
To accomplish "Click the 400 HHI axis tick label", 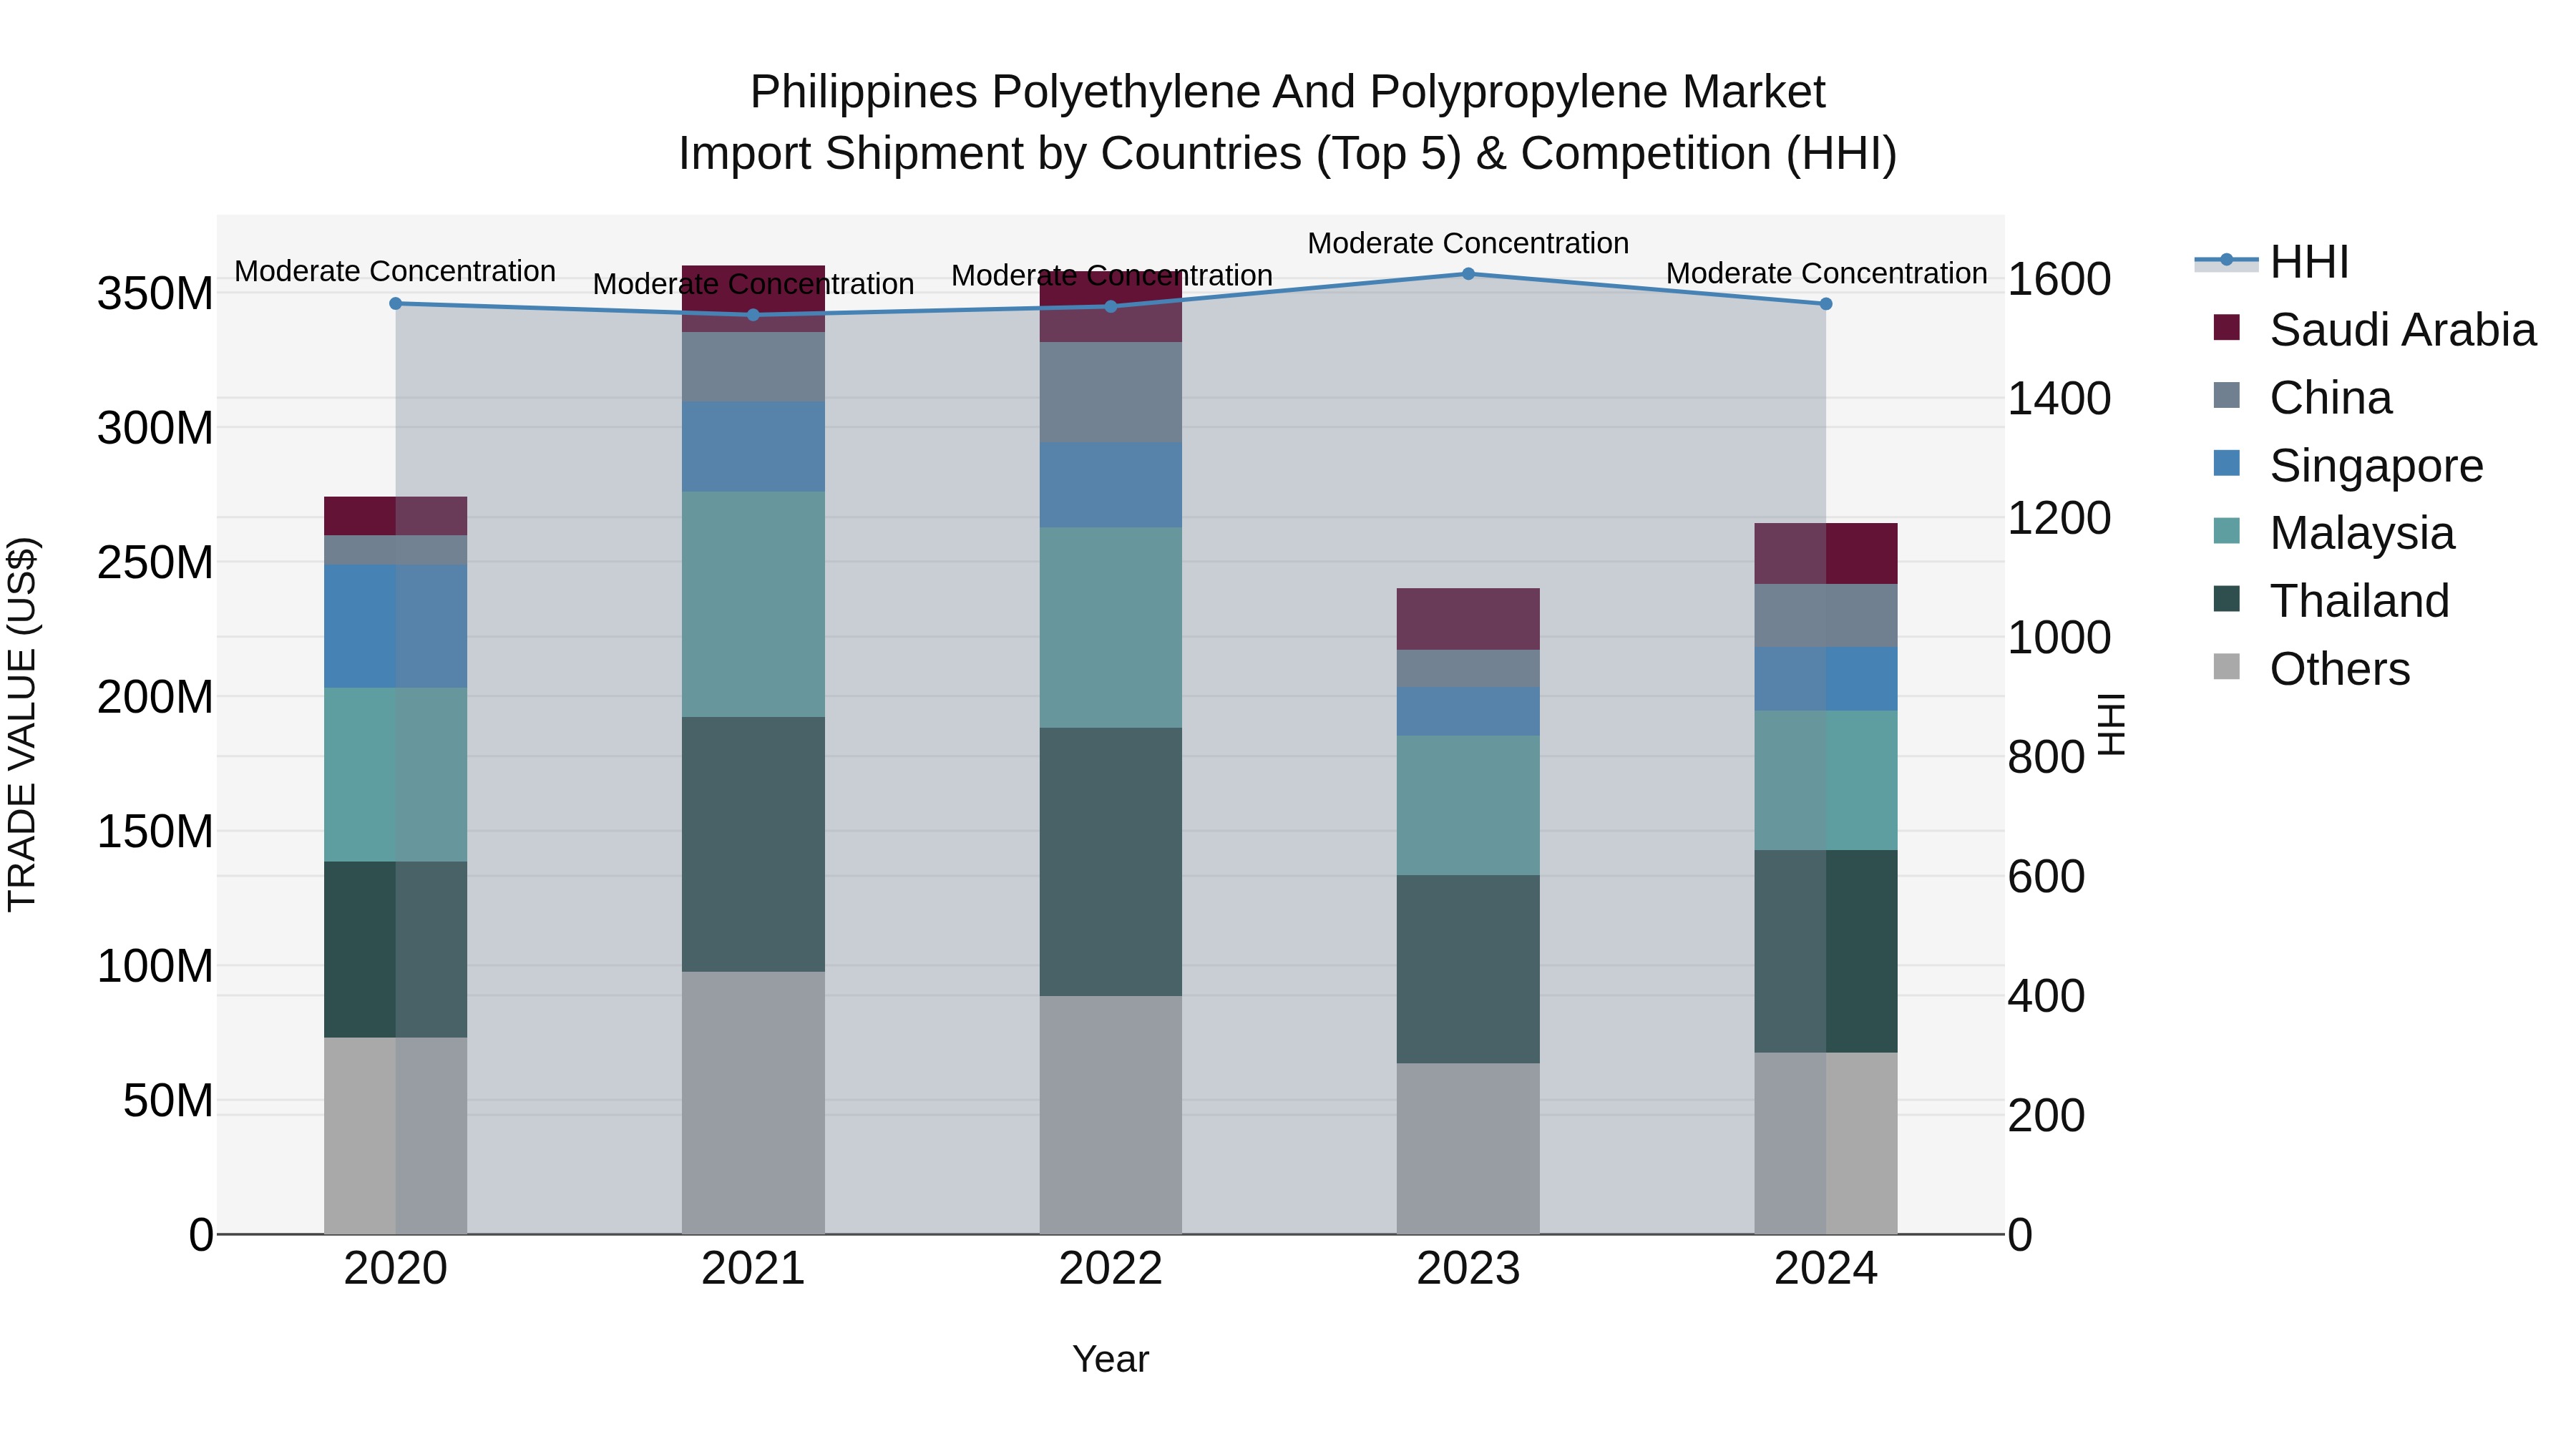I will point(2046,996).
